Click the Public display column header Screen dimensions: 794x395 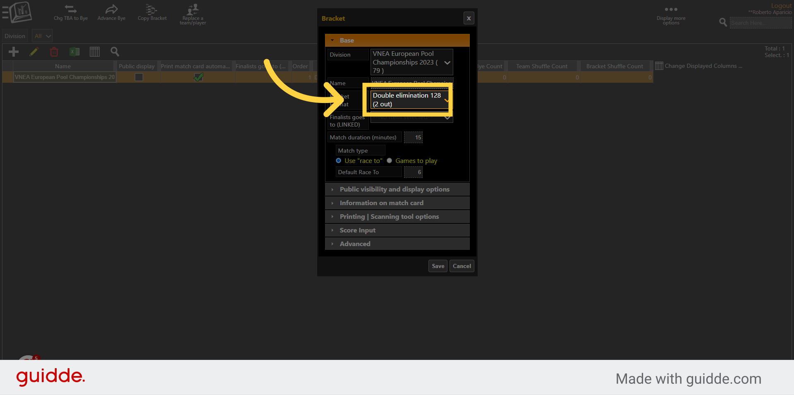tap(136, 66)
